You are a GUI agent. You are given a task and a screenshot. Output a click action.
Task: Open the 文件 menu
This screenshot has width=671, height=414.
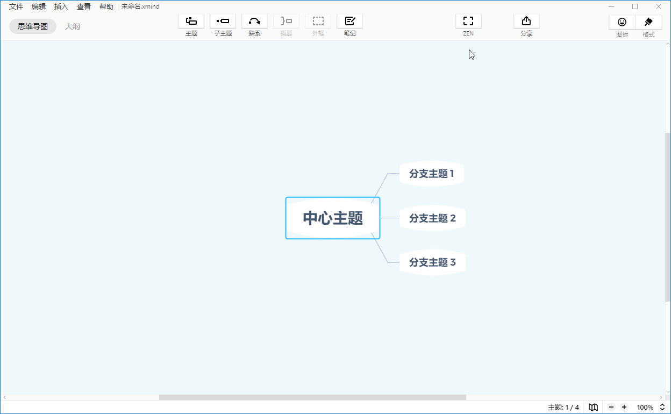pyautogui.click(x=16, y=6)
